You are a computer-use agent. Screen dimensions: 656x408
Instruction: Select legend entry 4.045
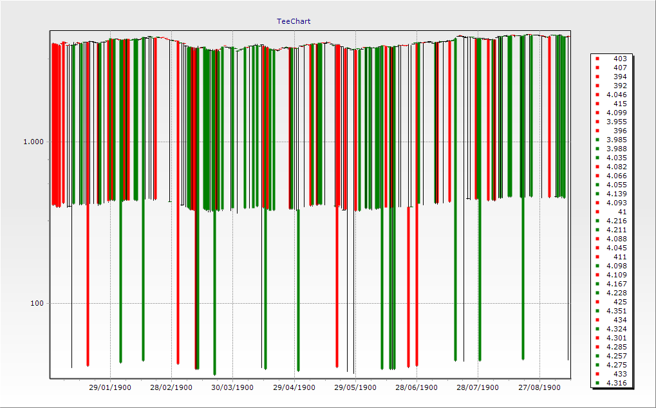click(611, 248)
